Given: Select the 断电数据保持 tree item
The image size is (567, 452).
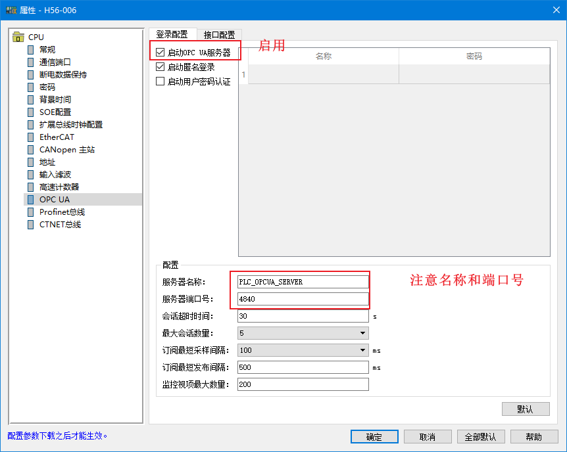Looking at the screenshot, I should point(63,74).
